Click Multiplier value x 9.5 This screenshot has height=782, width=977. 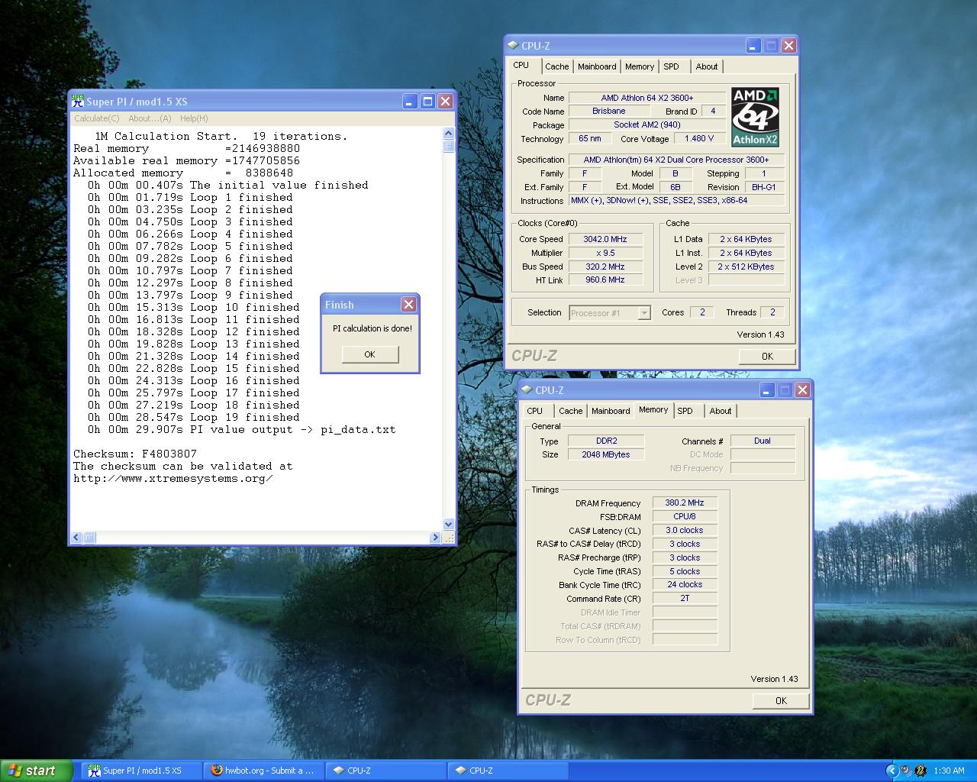click(x=605, y=253)
